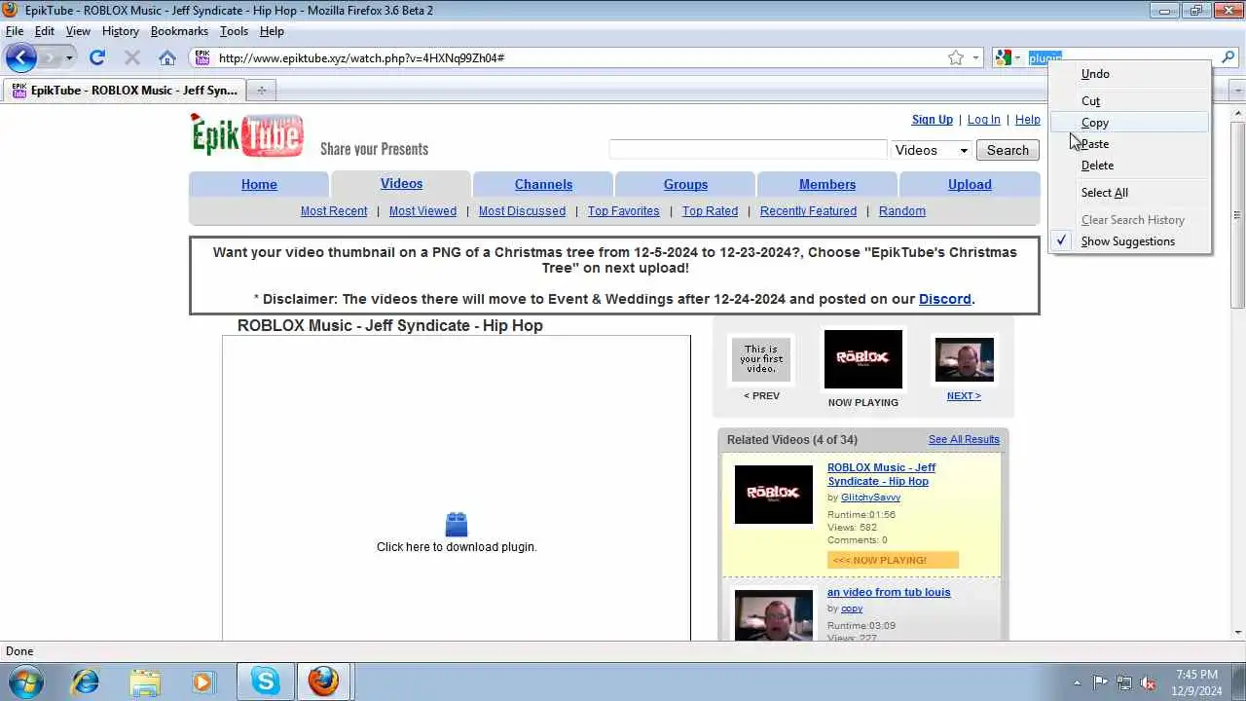Open 'an video from tub louis' link
The image size is (1246, 701).
pos(889,592)
